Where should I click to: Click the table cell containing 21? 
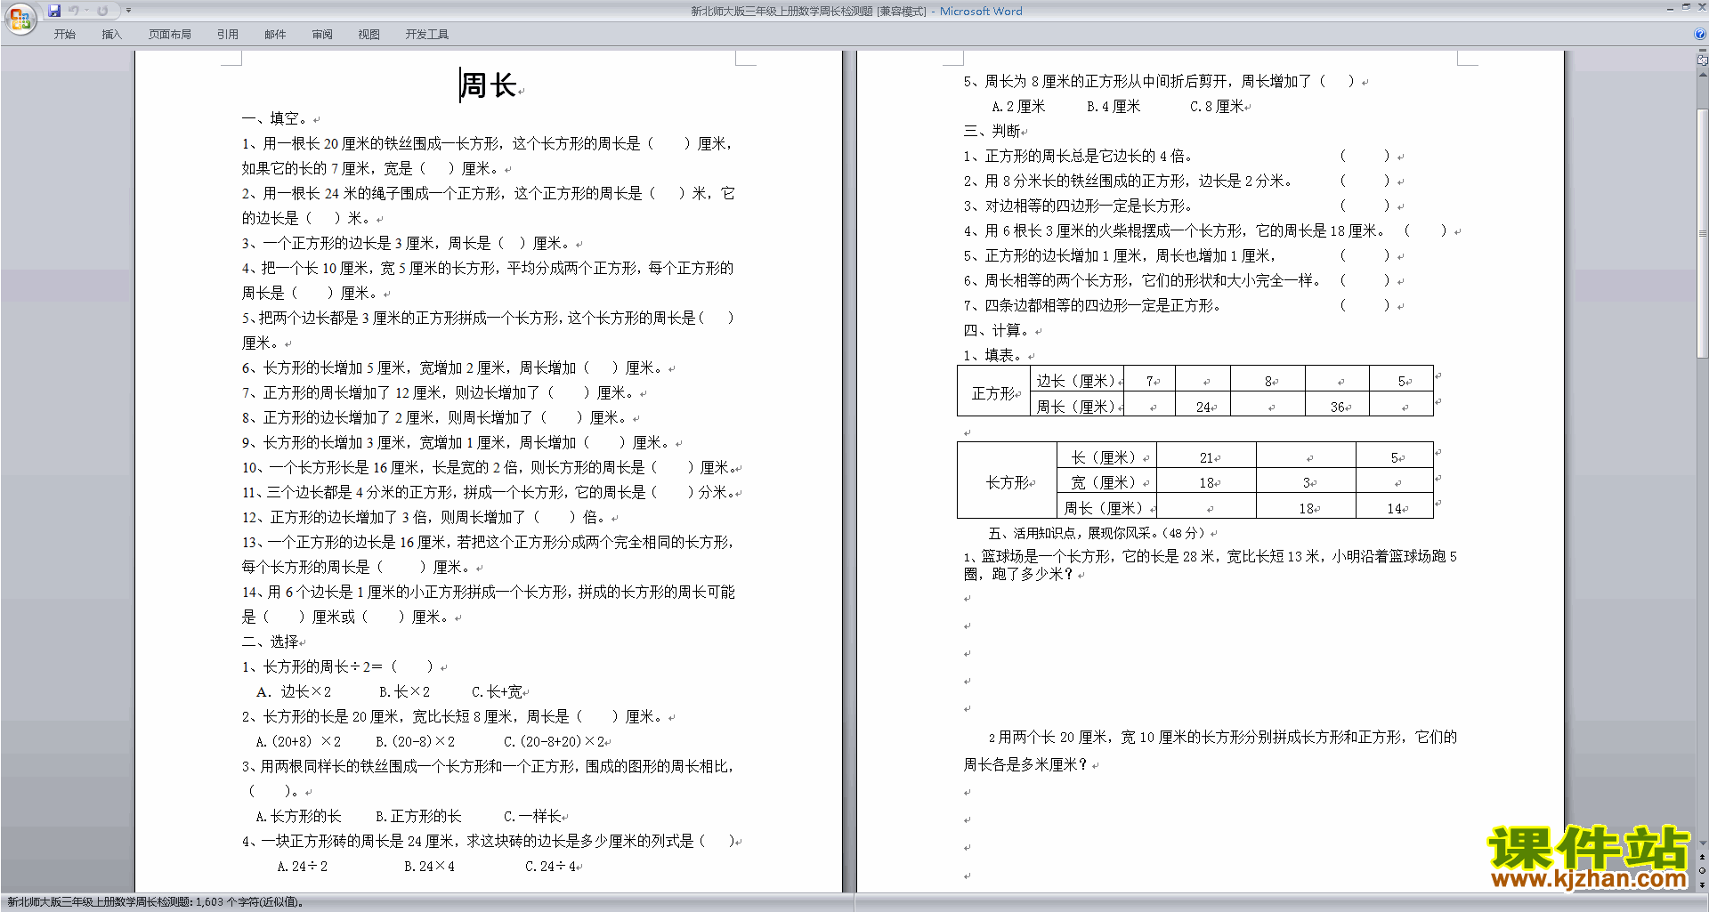(x=1207, y=456)
